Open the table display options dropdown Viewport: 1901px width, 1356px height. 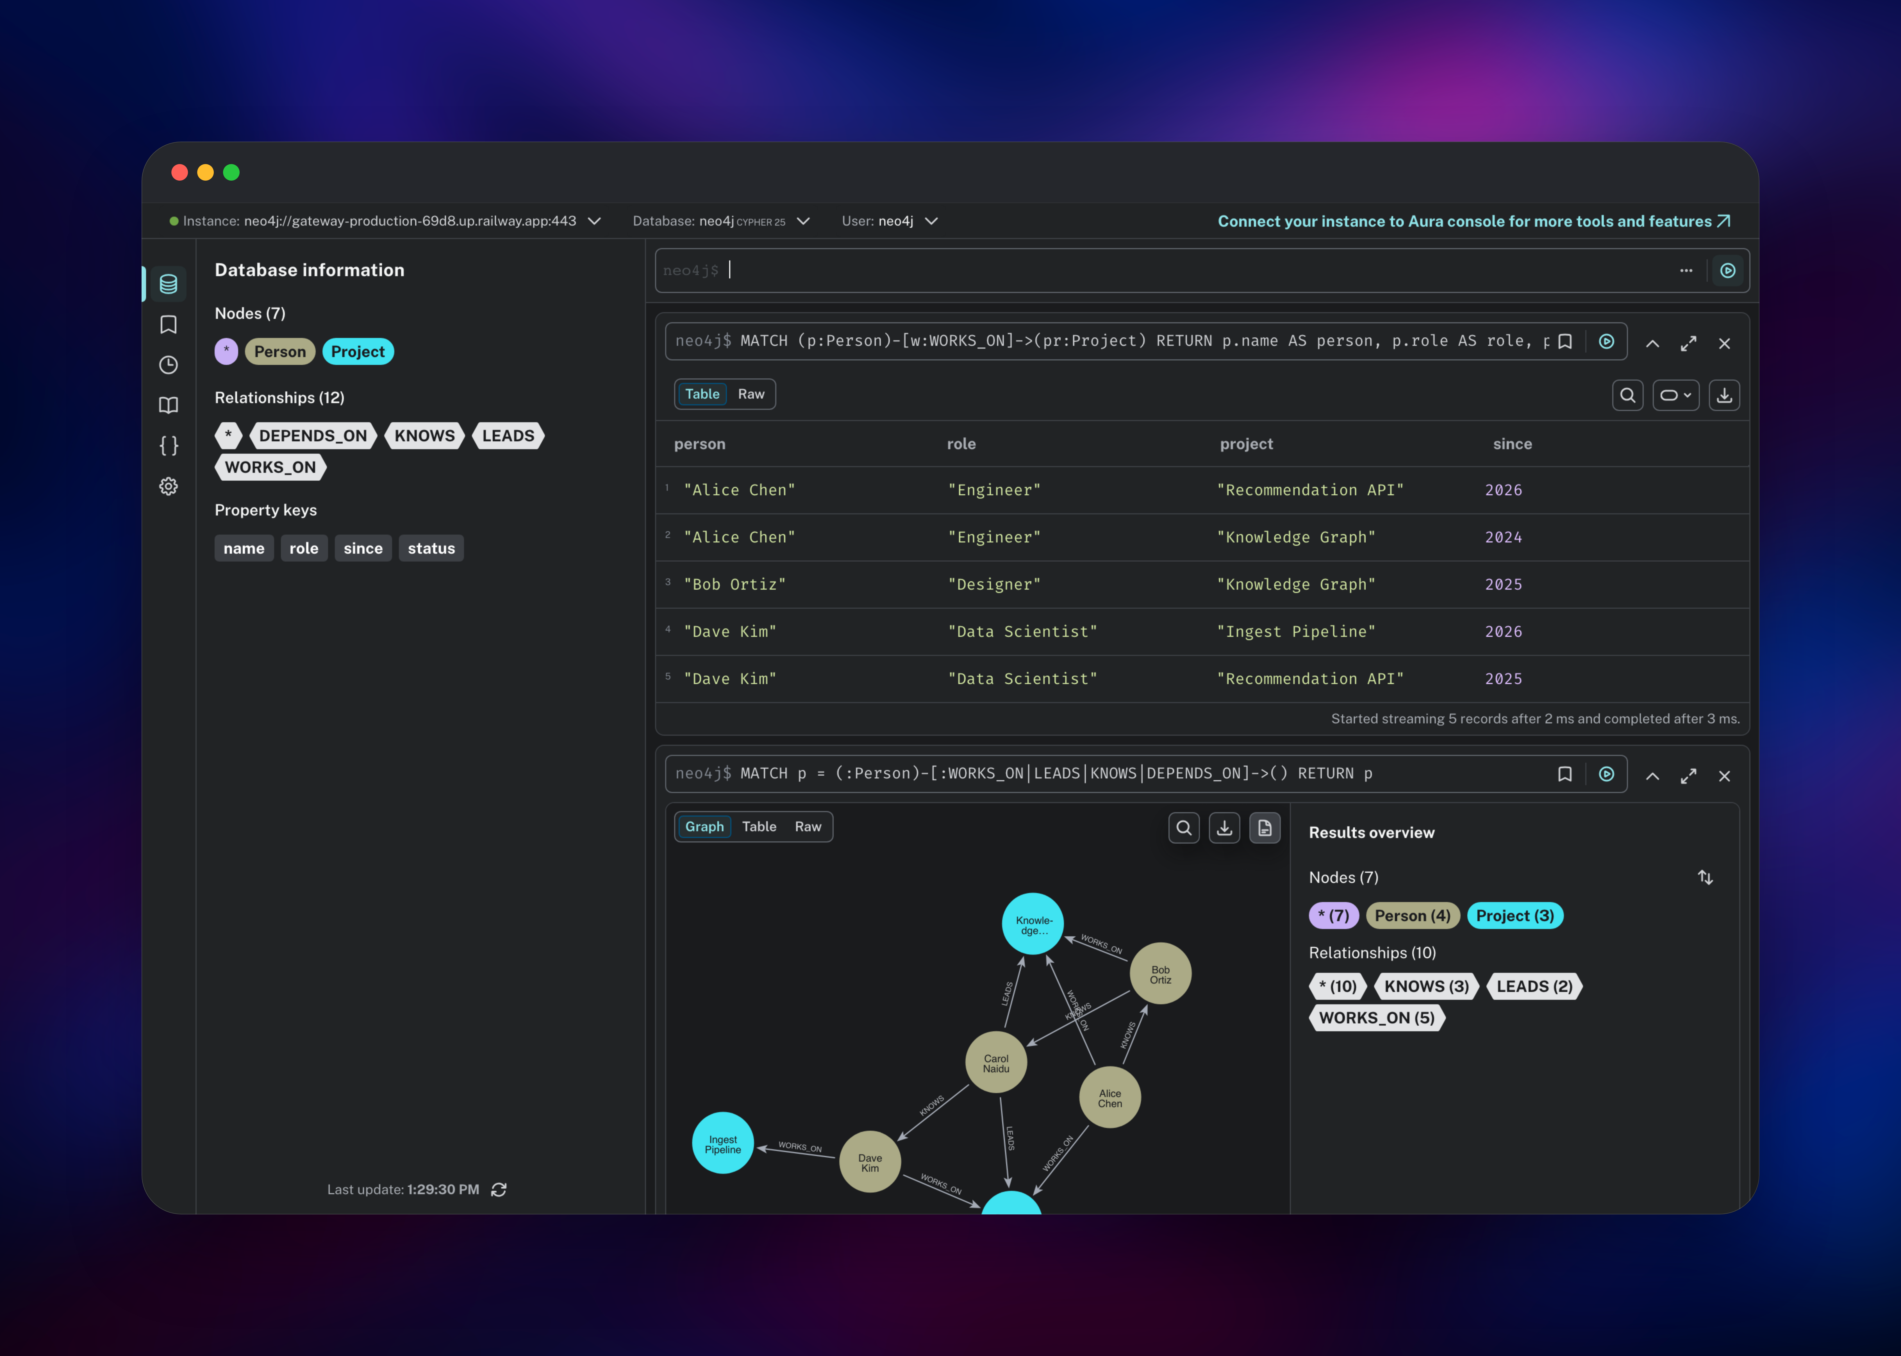1675,395
